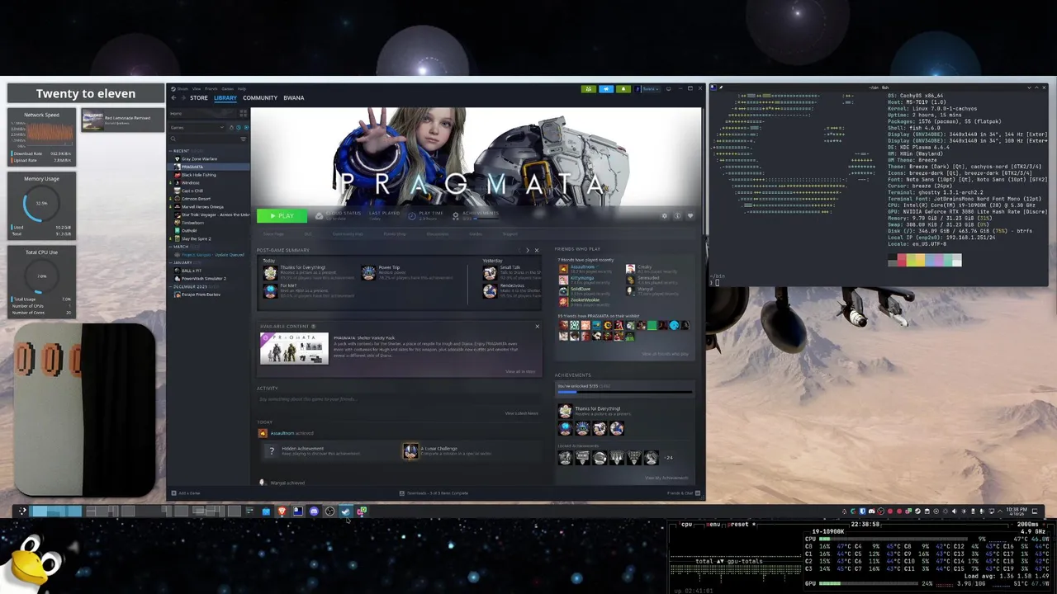Switch to the LIBRARY tab
This screenshot has width=1057, height=594.
pyautogui.click(x=225, y=97)
